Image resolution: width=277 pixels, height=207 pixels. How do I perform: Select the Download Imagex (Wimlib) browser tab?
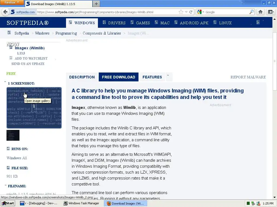(x=58, y=4)
